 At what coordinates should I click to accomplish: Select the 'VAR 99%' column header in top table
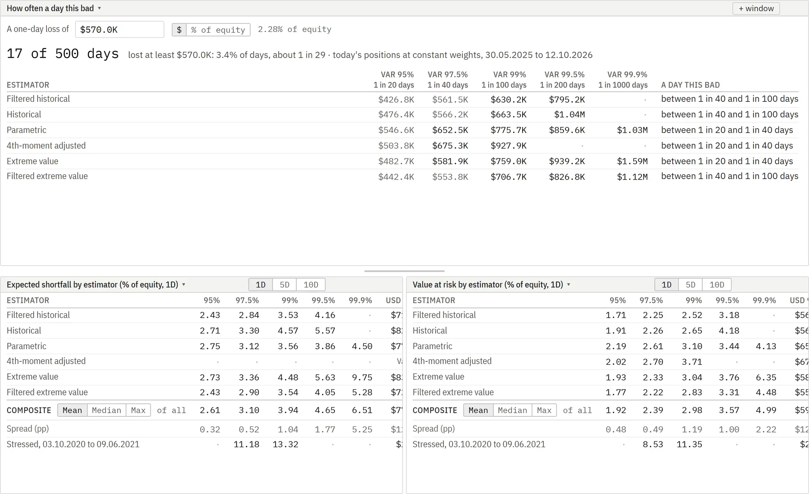tap(504, 80)
